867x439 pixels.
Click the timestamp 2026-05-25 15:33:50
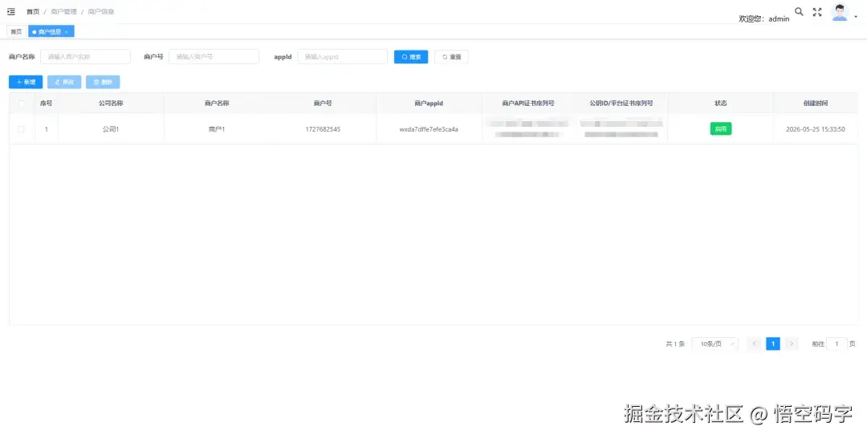[x=816, y=129]
